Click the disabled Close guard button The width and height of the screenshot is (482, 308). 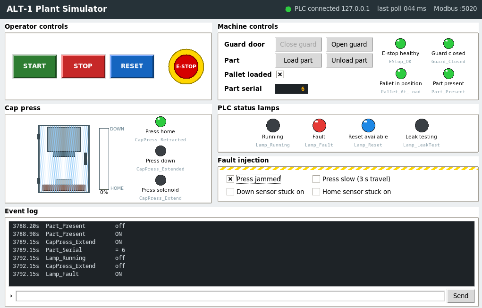point(298,44)
